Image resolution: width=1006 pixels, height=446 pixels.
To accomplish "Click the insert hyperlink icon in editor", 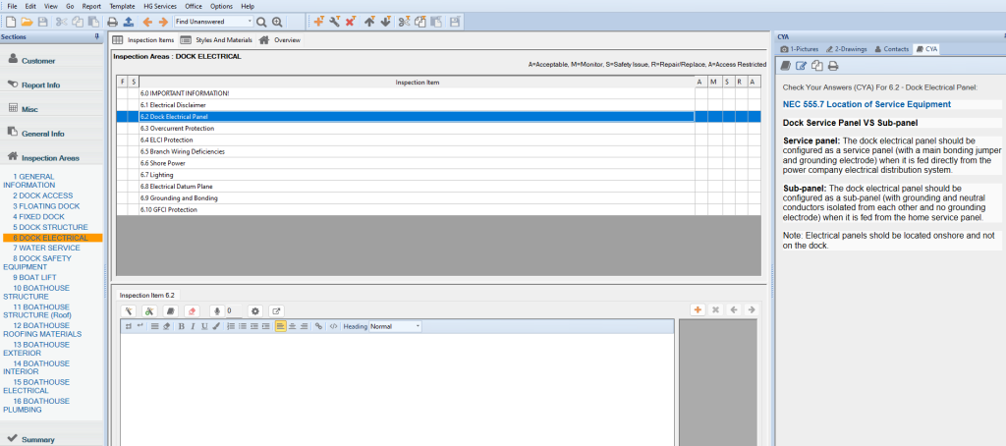I will tap(318, 326).
